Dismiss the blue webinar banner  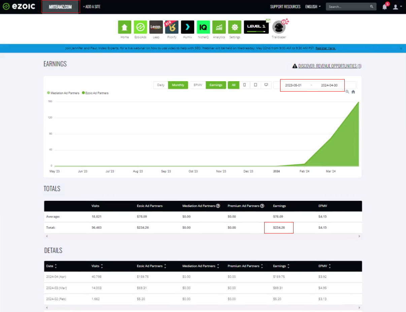(401, 49)
